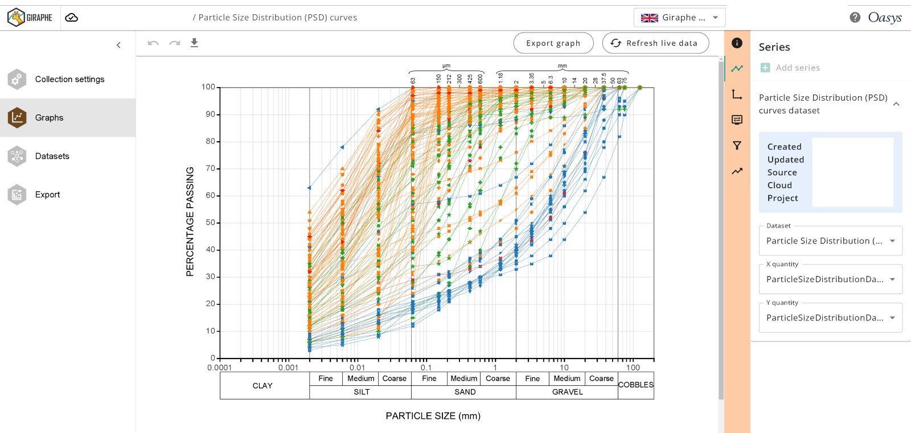This screenshot has width=911, height=433.
Task: Open the annotations comment icon
Action: 737,120
